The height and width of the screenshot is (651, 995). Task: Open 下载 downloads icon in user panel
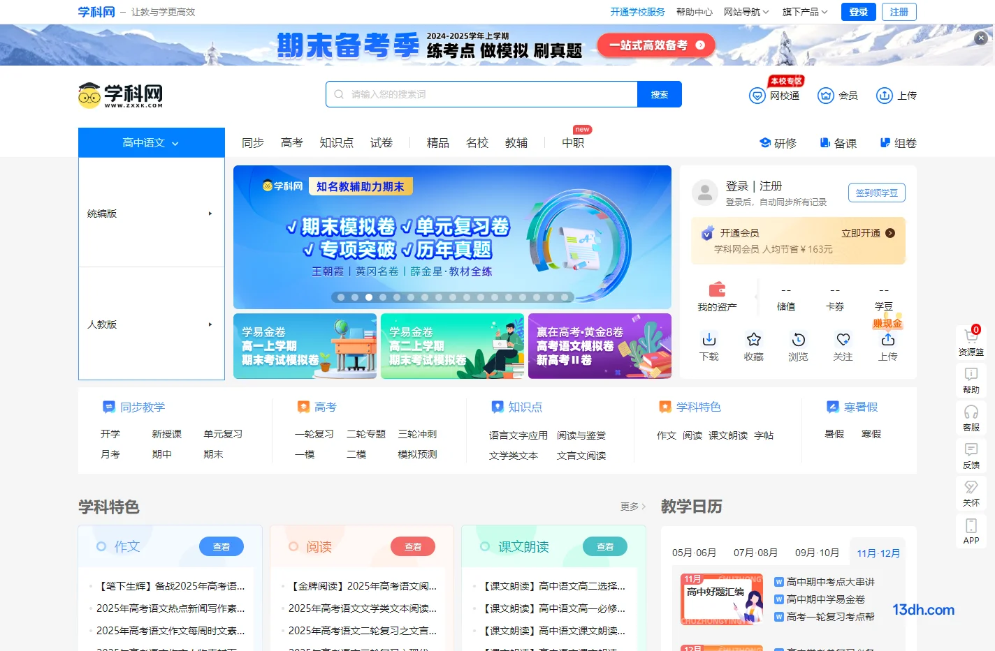[x=709, y=340]
